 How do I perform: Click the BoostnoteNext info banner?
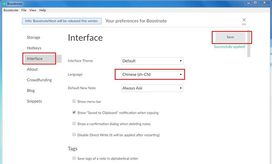pos(62,21)
